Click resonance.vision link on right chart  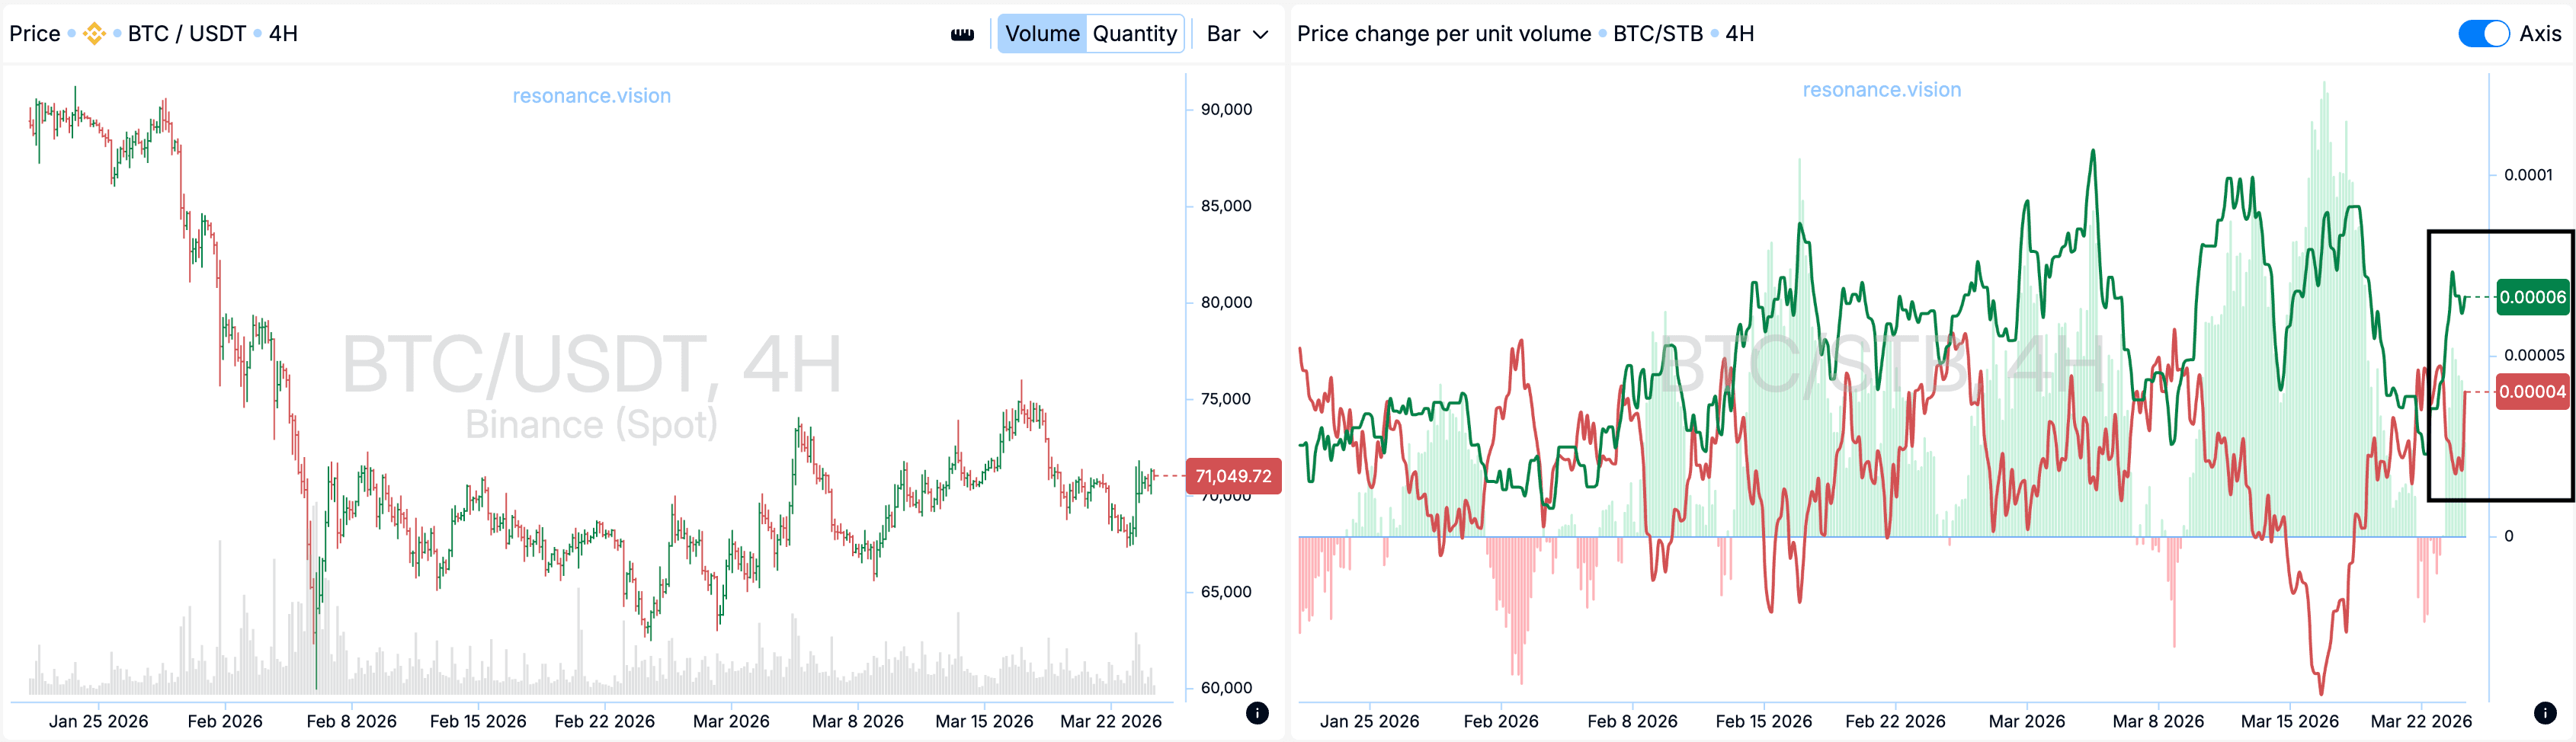(1881, 90)
